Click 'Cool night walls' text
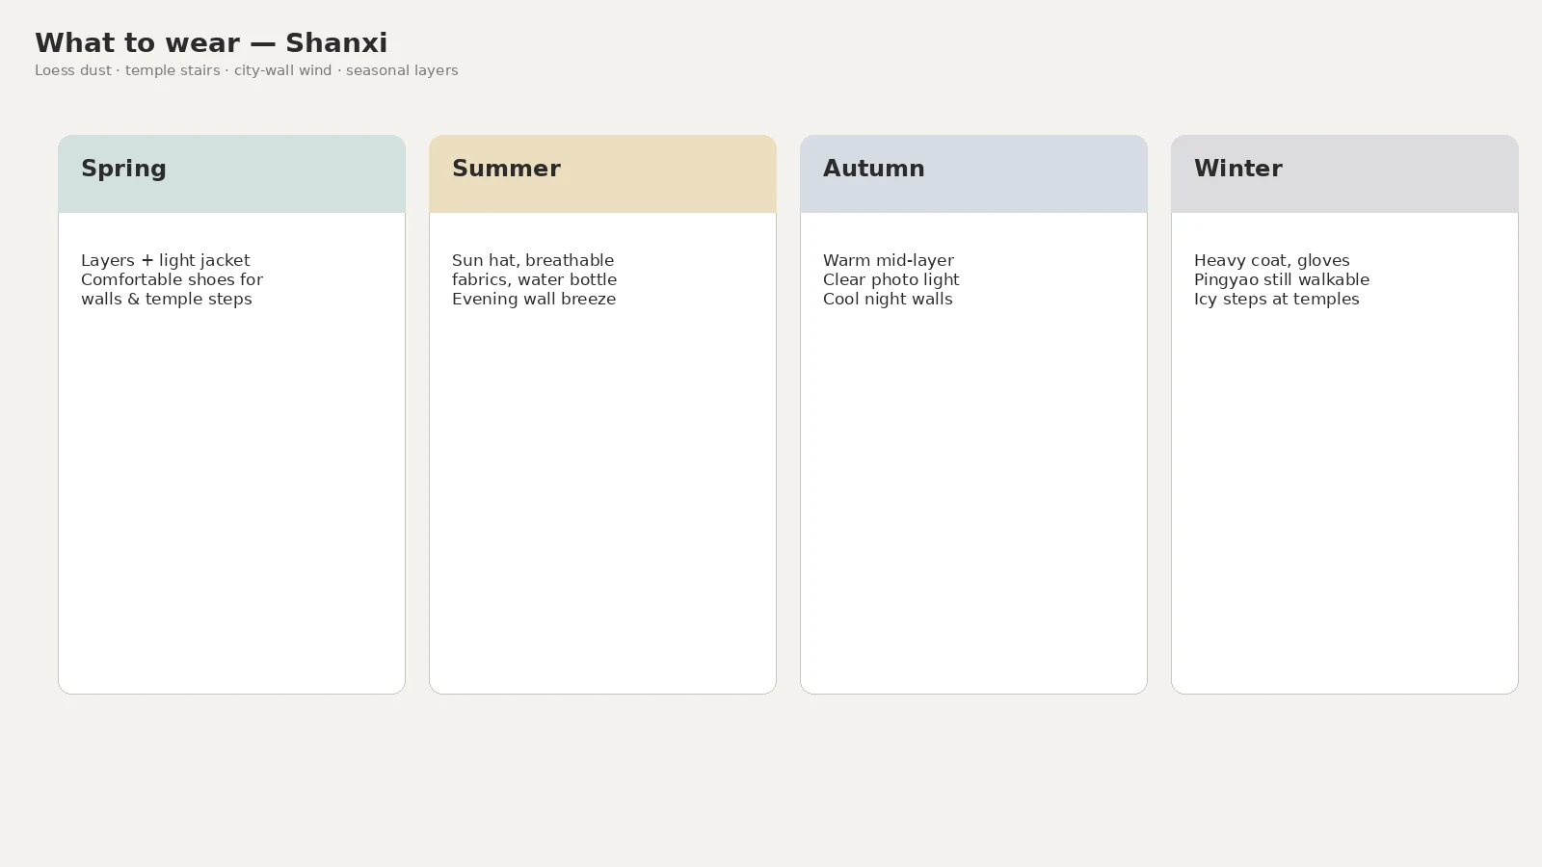The height and width of the screenshot is (867, 1542). [888, 299]
